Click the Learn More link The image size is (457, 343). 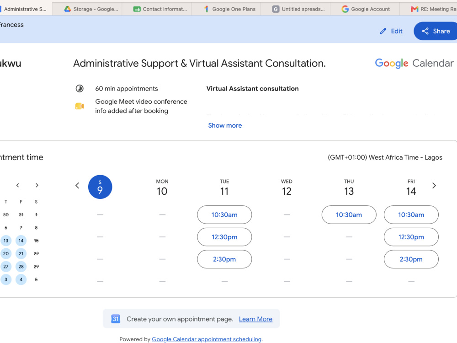[255, 319]
